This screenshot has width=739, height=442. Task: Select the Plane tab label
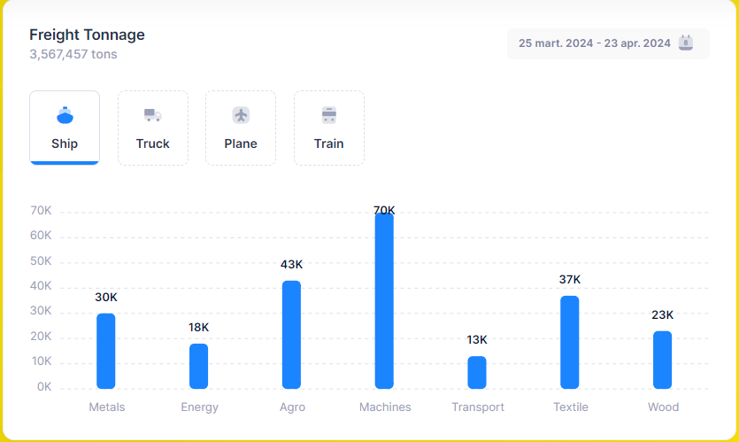[241, 143]
